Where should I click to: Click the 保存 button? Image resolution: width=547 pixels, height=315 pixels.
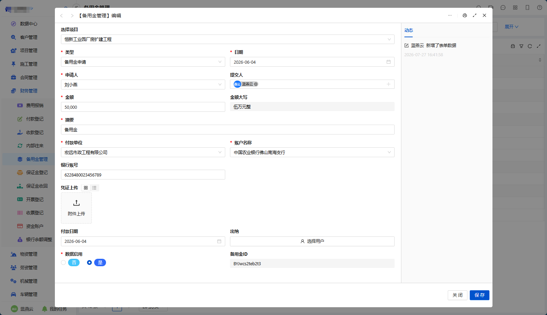(480, 295)
